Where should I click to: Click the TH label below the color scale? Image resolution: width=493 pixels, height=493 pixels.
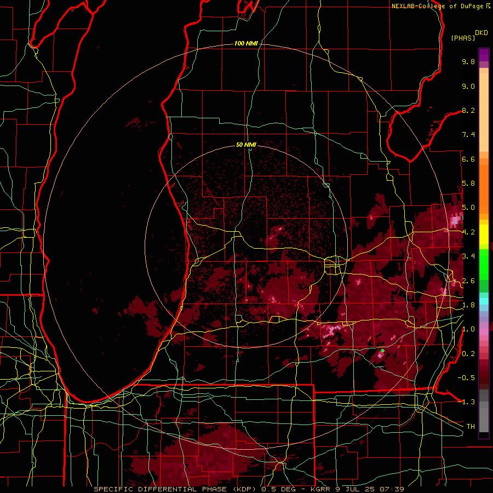click(471, 427)
